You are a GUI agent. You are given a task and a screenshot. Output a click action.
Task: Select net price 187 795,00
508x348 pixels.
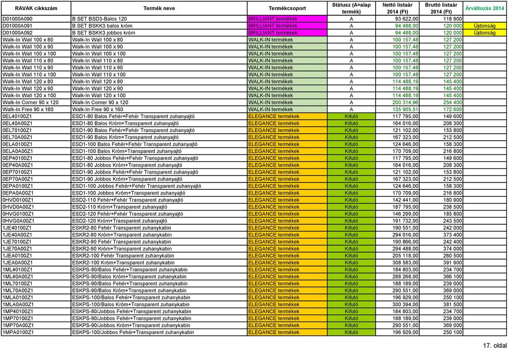405,207
